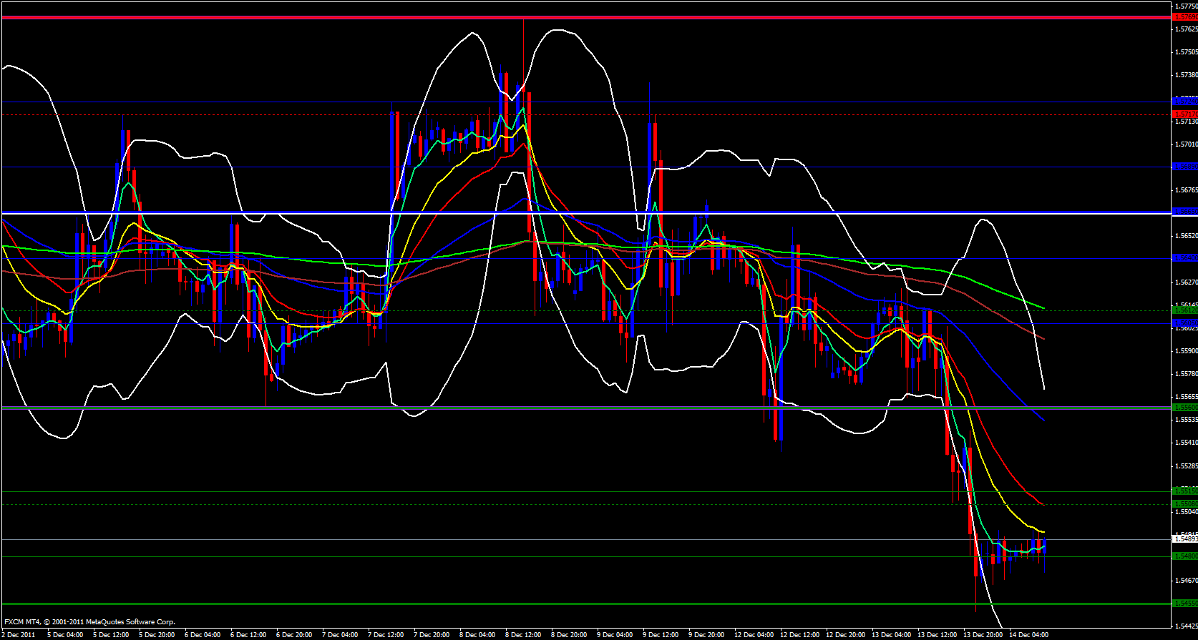The image size is (1198, 640).
Task: Click the 8 Dec 12:00 time label
Action: 523,635
